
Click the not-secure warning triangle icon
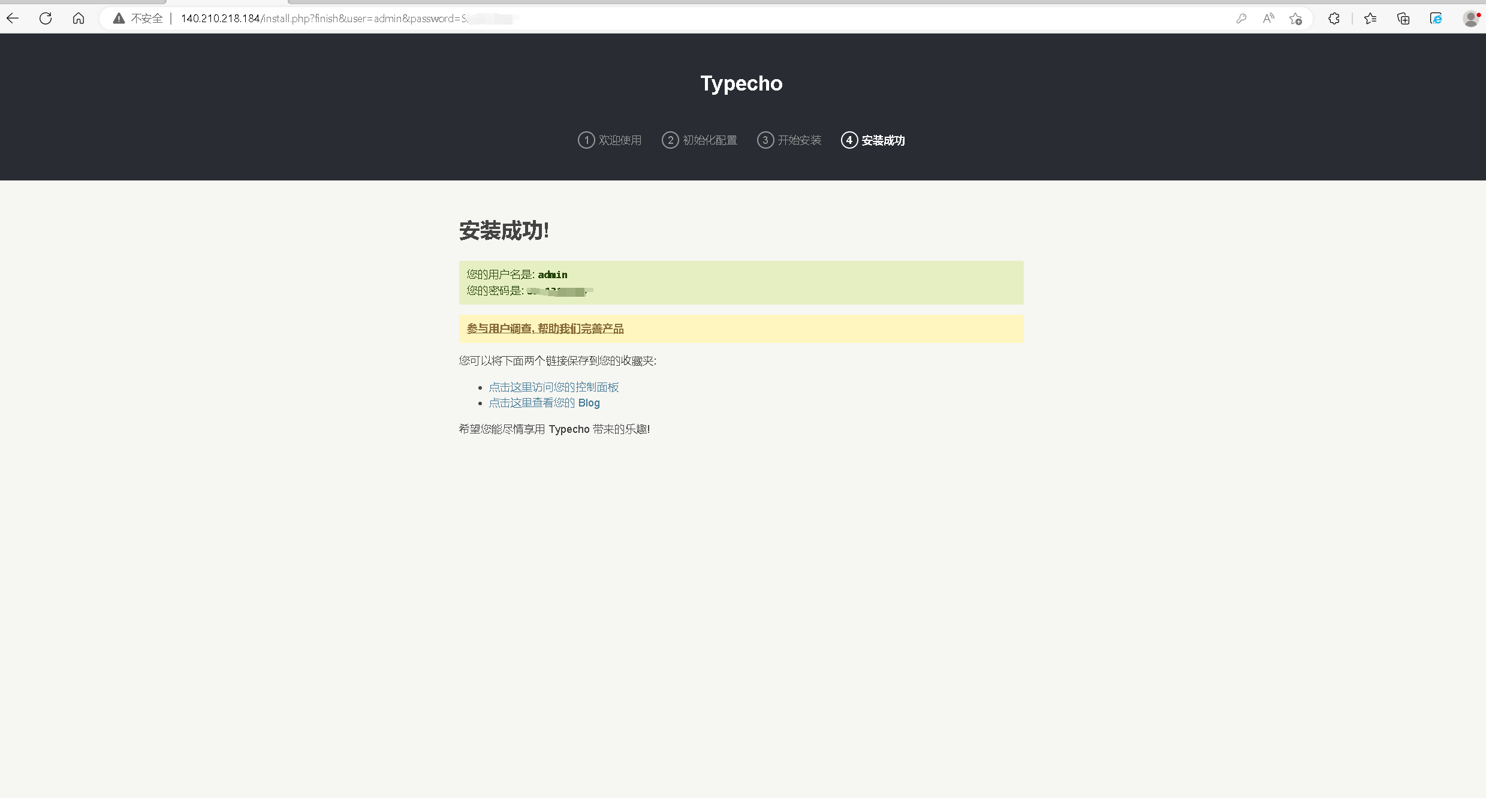point(119,19)
